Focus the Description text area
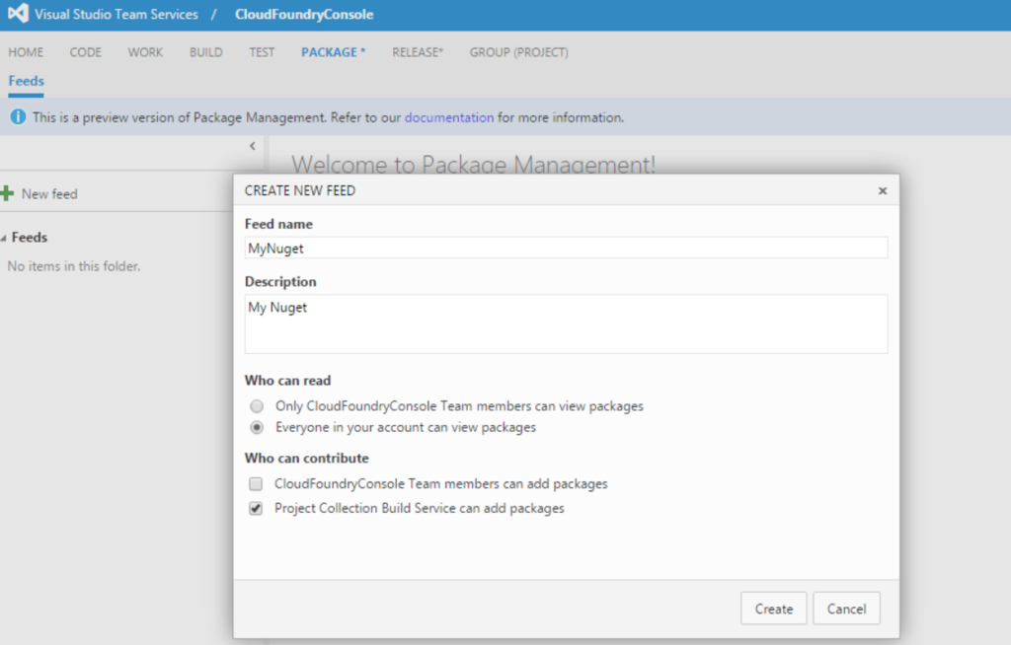Image resolution: width=1011 pixels, height=645 pixels. click(x=566, y=324)
